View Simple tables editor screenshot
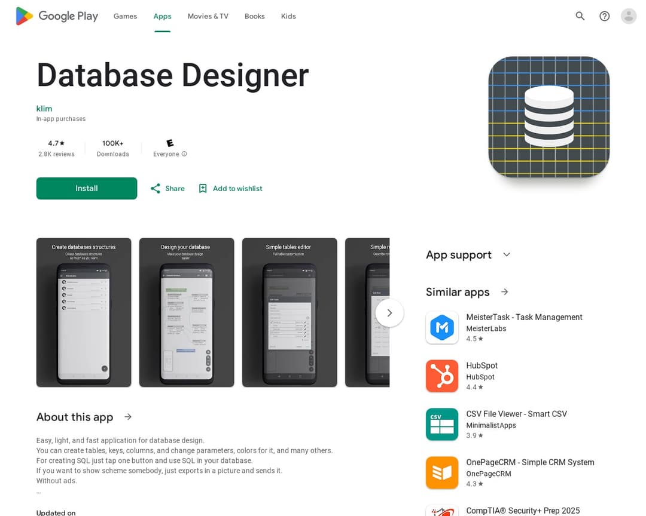The image size is (646, 516). 290,312
